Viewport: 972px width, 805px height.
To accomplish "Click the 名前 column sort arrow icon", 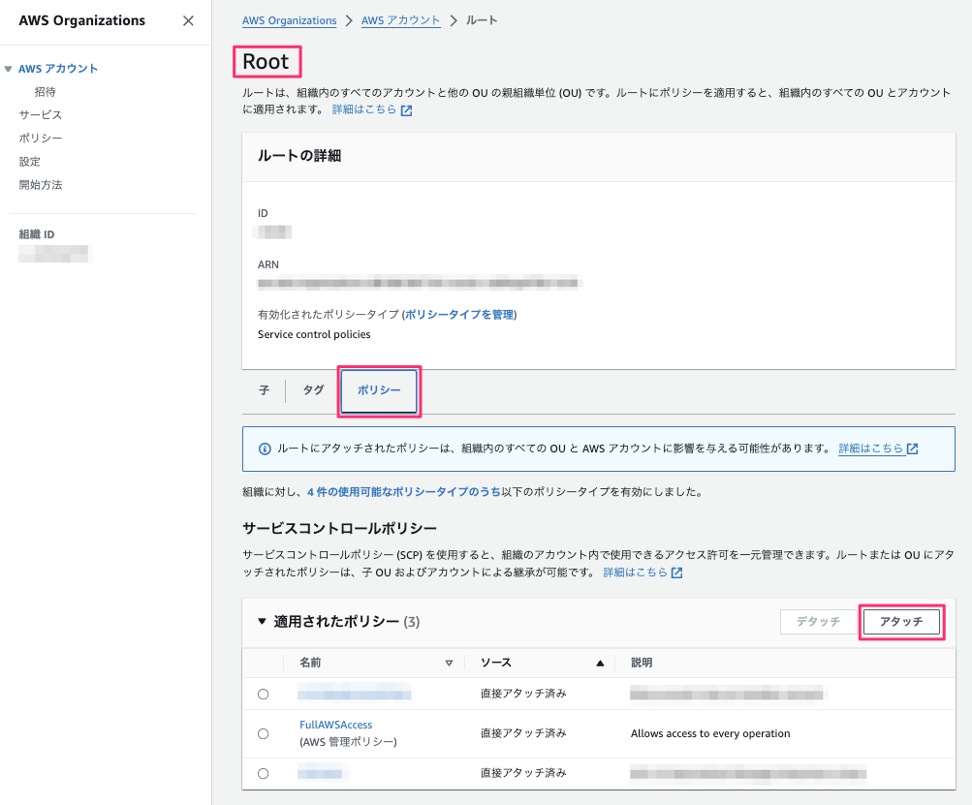I will (449, 664).
